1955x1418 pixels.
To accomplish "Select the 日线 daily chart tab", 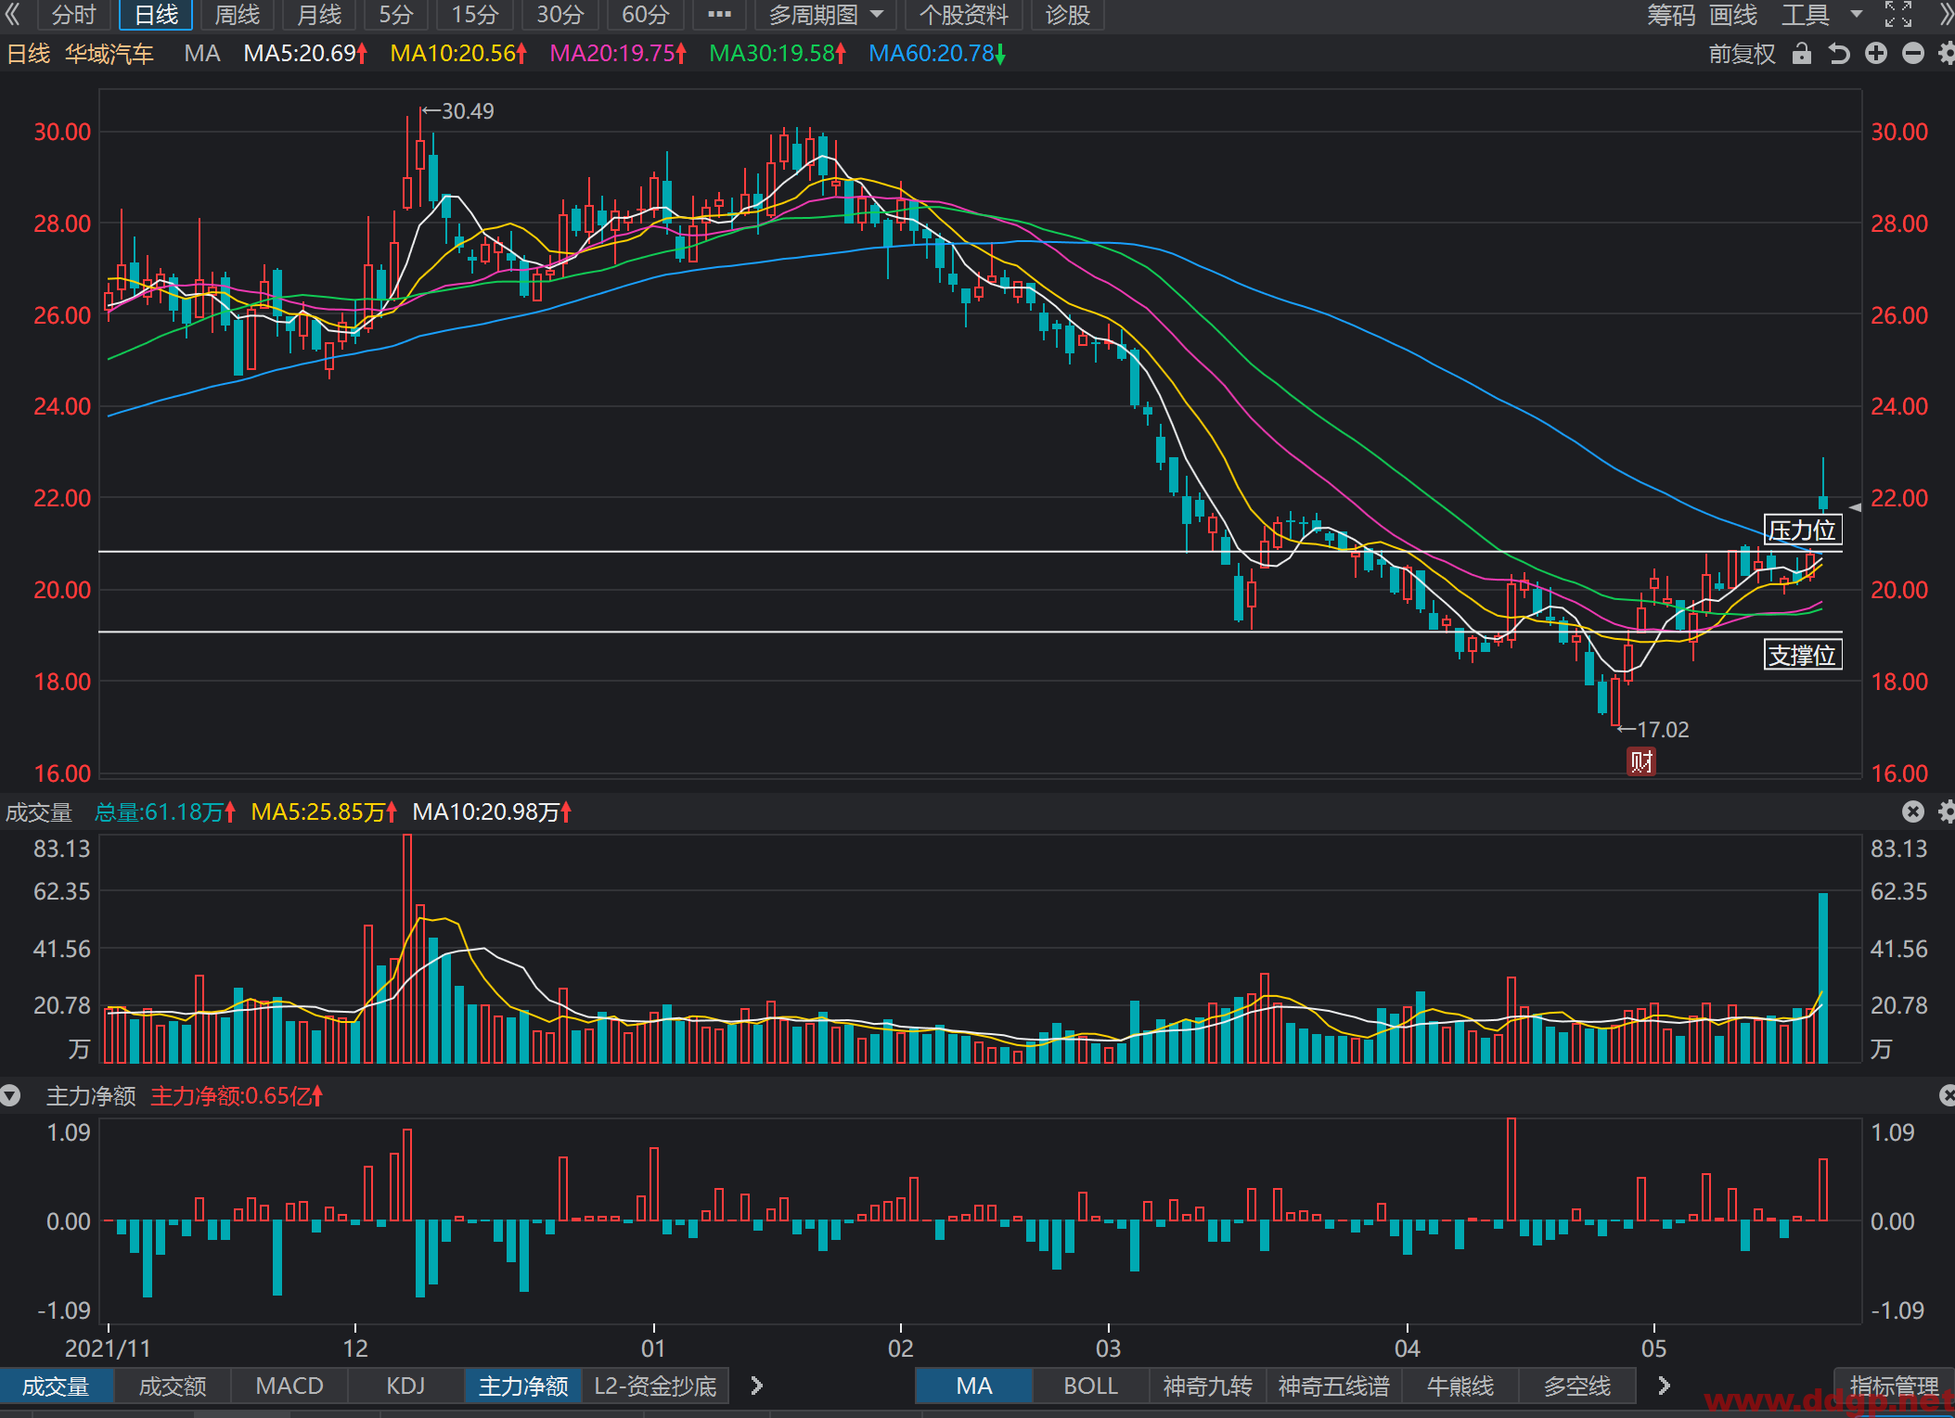I will pyautogui.click(x=155, y=14).
